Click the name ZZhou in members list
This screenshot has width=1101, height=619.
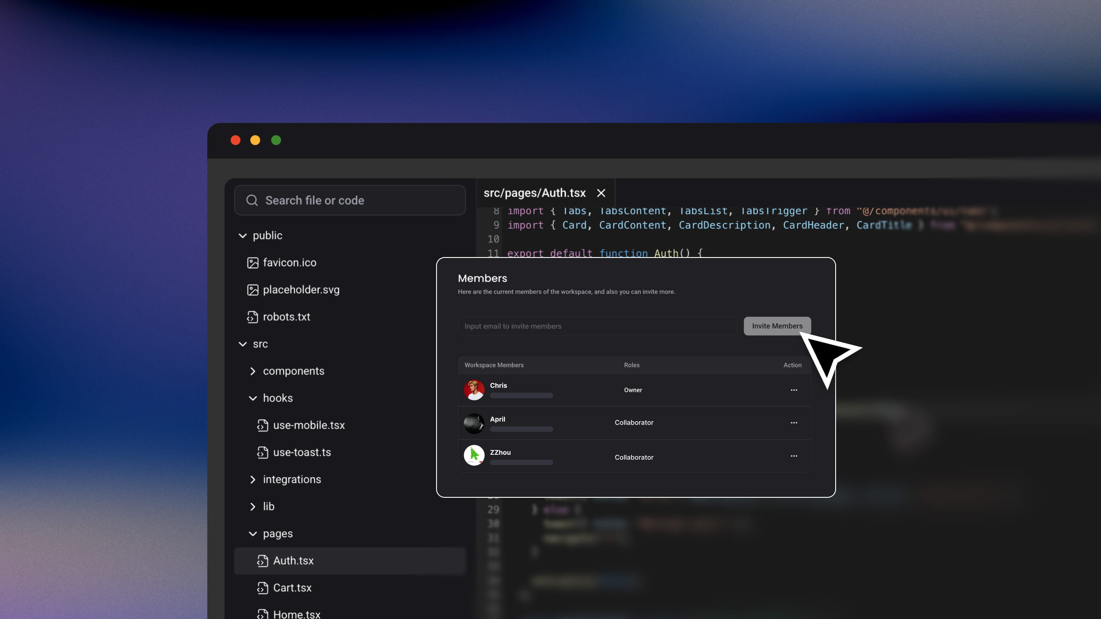[x=500, y=452]
